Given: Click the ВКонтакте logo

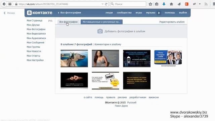Looking at the screenshot, I should (x=40, y=13).
